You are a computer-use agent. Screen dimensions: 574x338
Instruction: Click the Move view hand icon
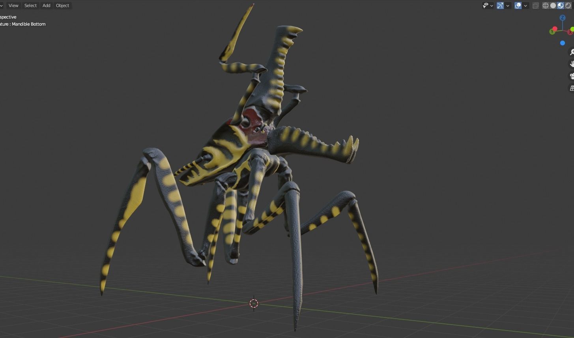click(571, 64)
